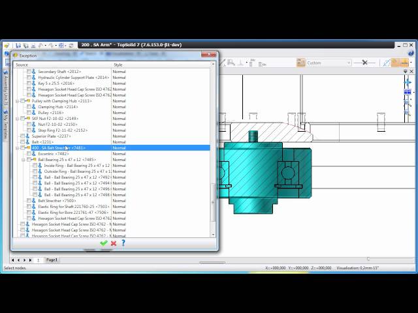Screen dimensions: 418x313
Task: Click the line style X icon in toolbar
Action: tap(365, 63)
